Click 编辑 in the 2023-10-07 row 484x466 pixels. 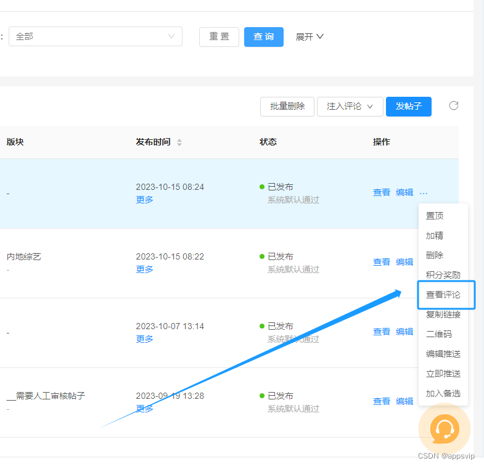pyautogui.click(x=404, y=332)
